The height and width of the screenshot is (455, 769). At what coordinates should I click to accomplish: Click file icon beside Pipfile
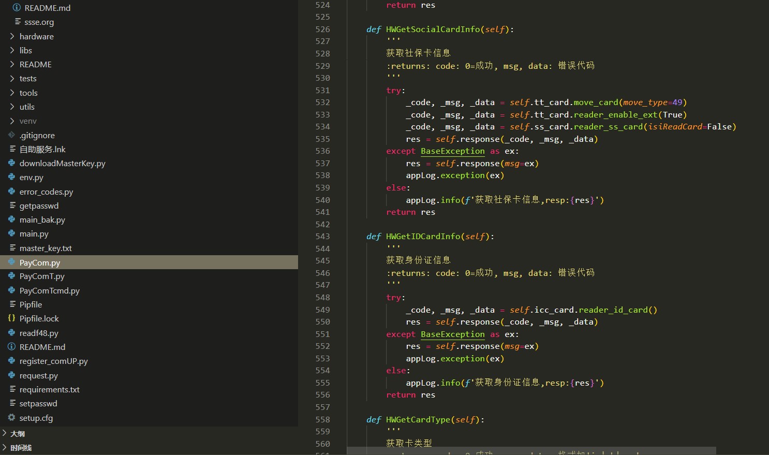click(12, 304)
